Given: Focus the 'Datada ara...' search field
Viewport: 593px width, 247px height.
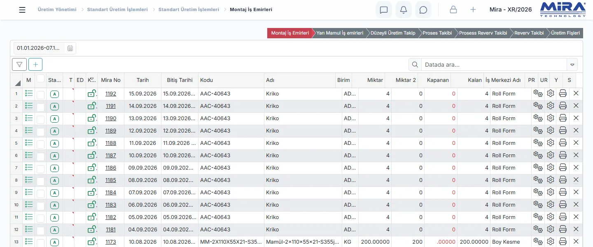Looking at the screenshot, I should point(494,64).
